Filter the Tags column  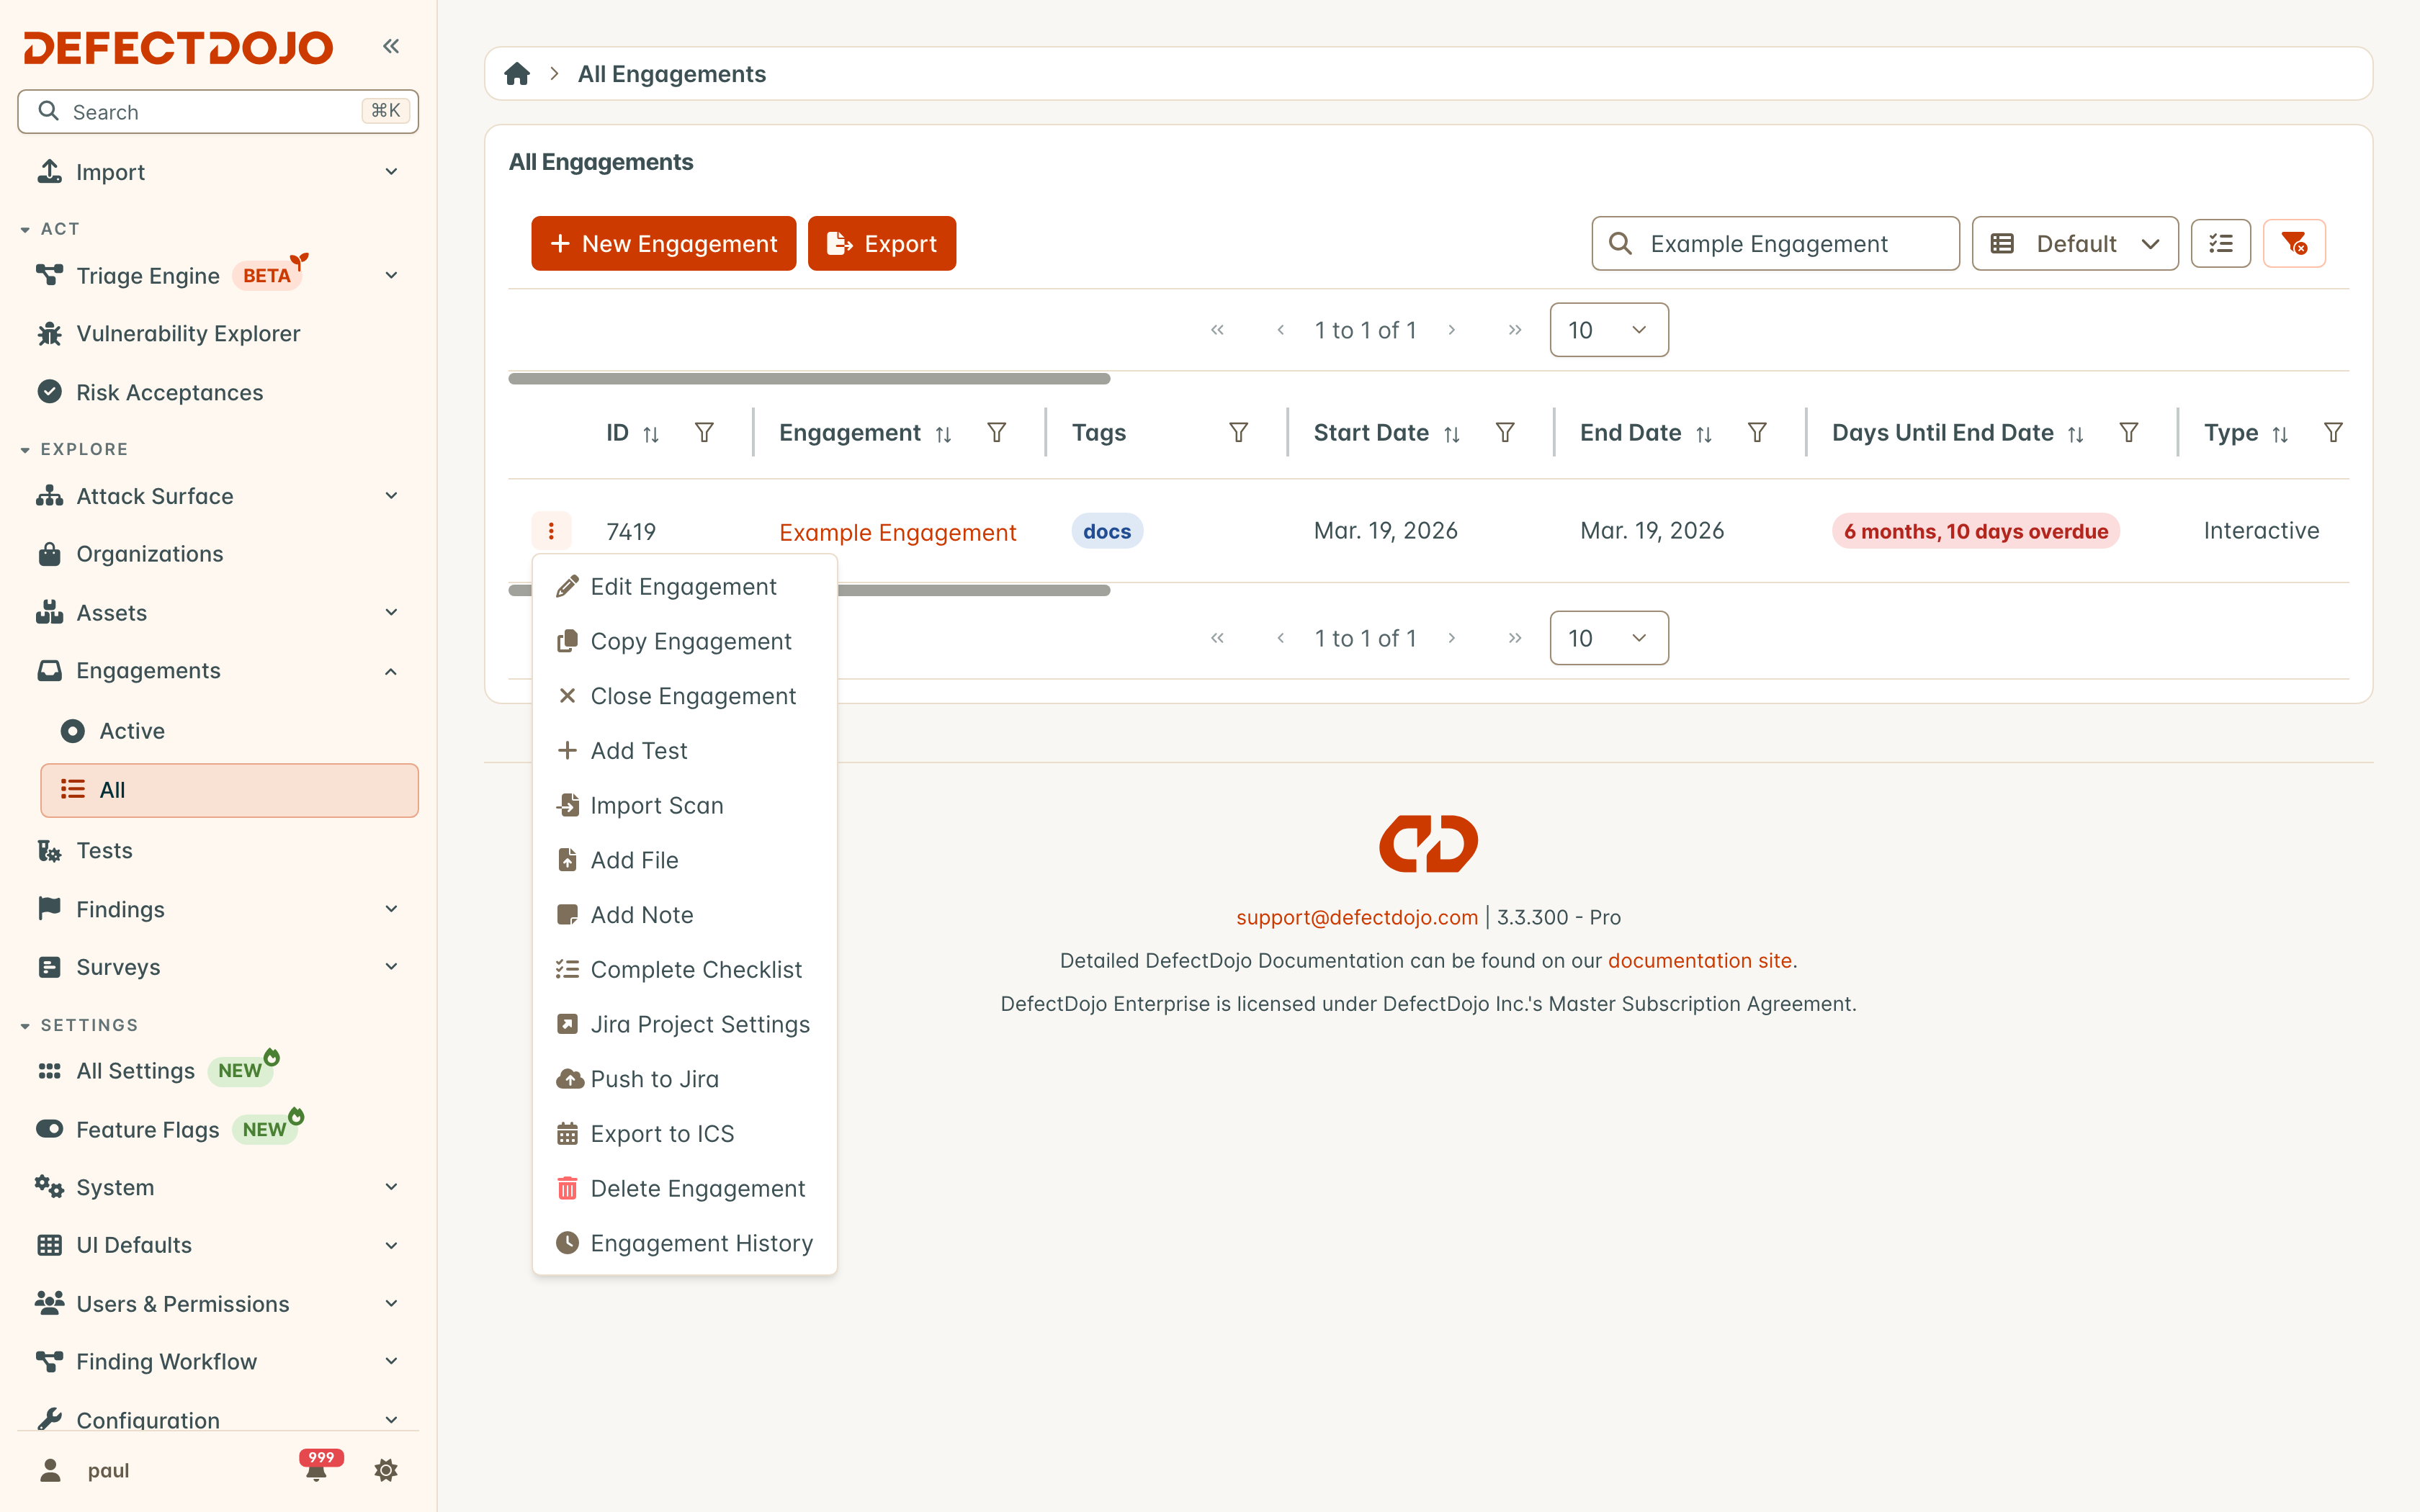[1238, 433]
